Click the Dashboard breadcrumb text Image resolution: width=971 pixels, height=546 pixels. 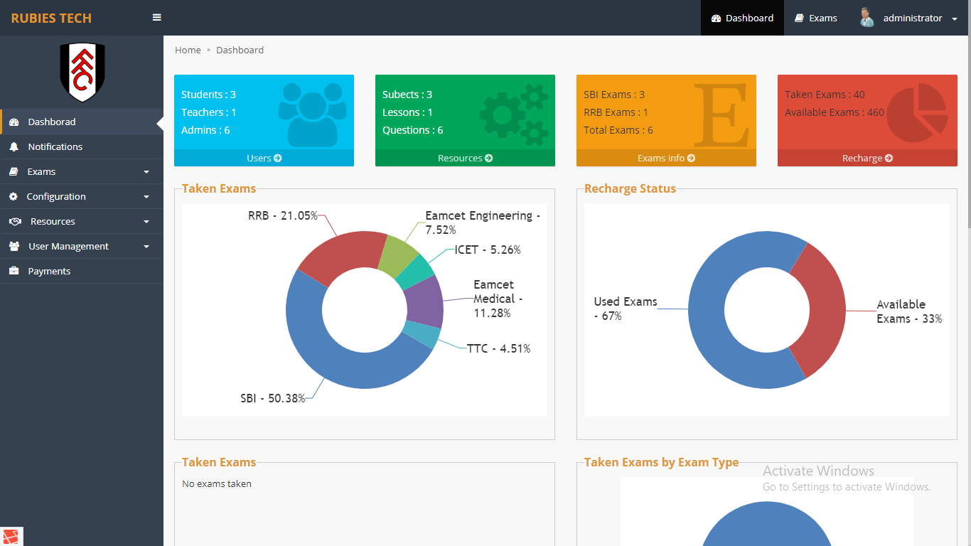click(240, 50)
